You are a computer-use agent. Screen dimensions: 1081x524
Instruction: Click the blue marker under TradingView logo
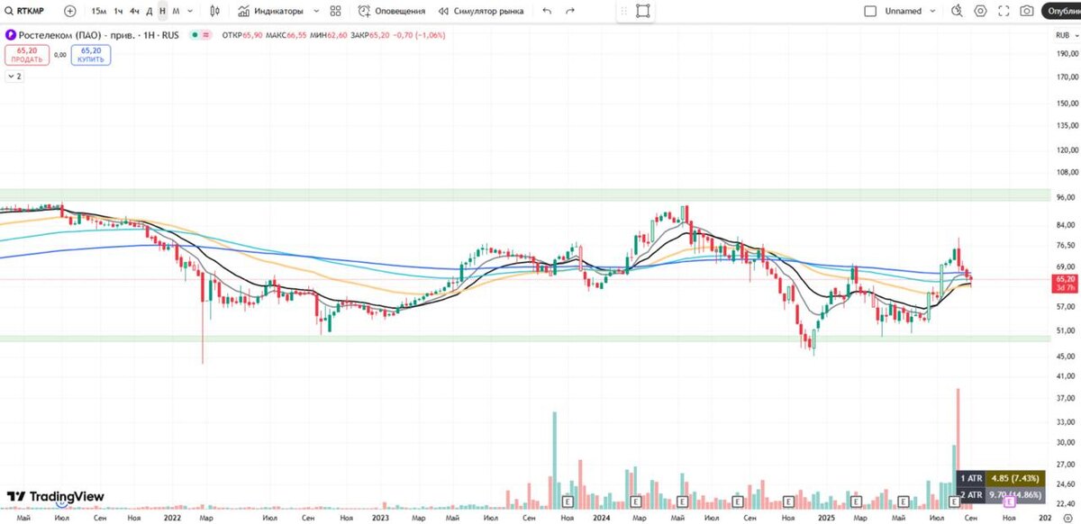60,506
